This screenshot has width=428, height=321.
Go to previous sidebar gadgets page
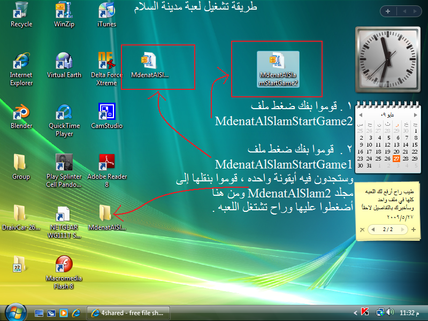(404, 11)
